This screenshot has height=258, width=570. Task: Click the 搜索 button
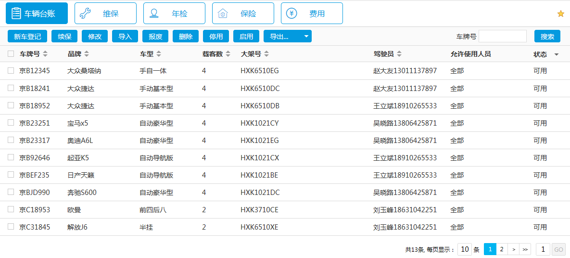(547, 37)
